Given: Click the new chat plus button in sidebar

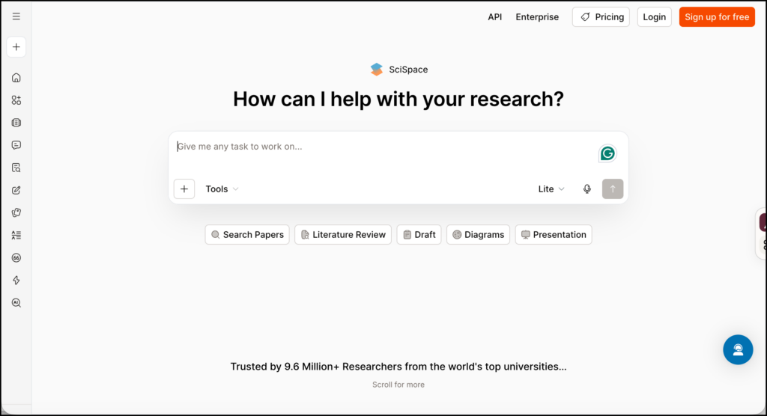Looking at the screenshot, I should [x=16, y=47].
